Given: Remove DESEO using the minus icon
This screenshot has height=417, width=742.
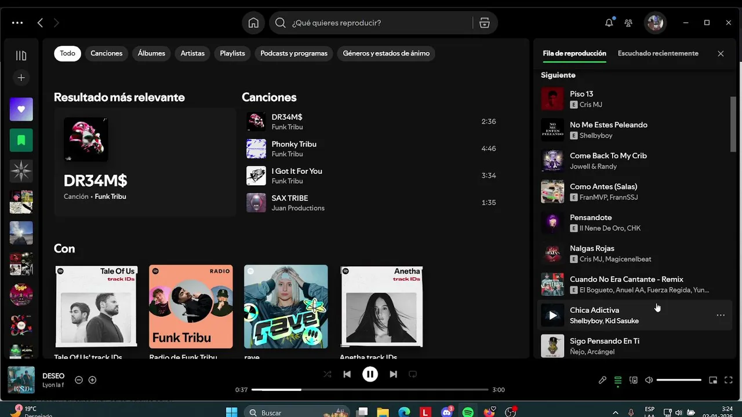Looking at the screenshot, I should [x=79, y=380].
